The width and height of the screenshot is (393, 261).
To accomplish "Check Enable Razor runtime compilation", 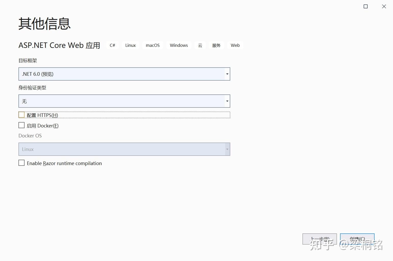I will pyautogui.click(x=21, y=163).
